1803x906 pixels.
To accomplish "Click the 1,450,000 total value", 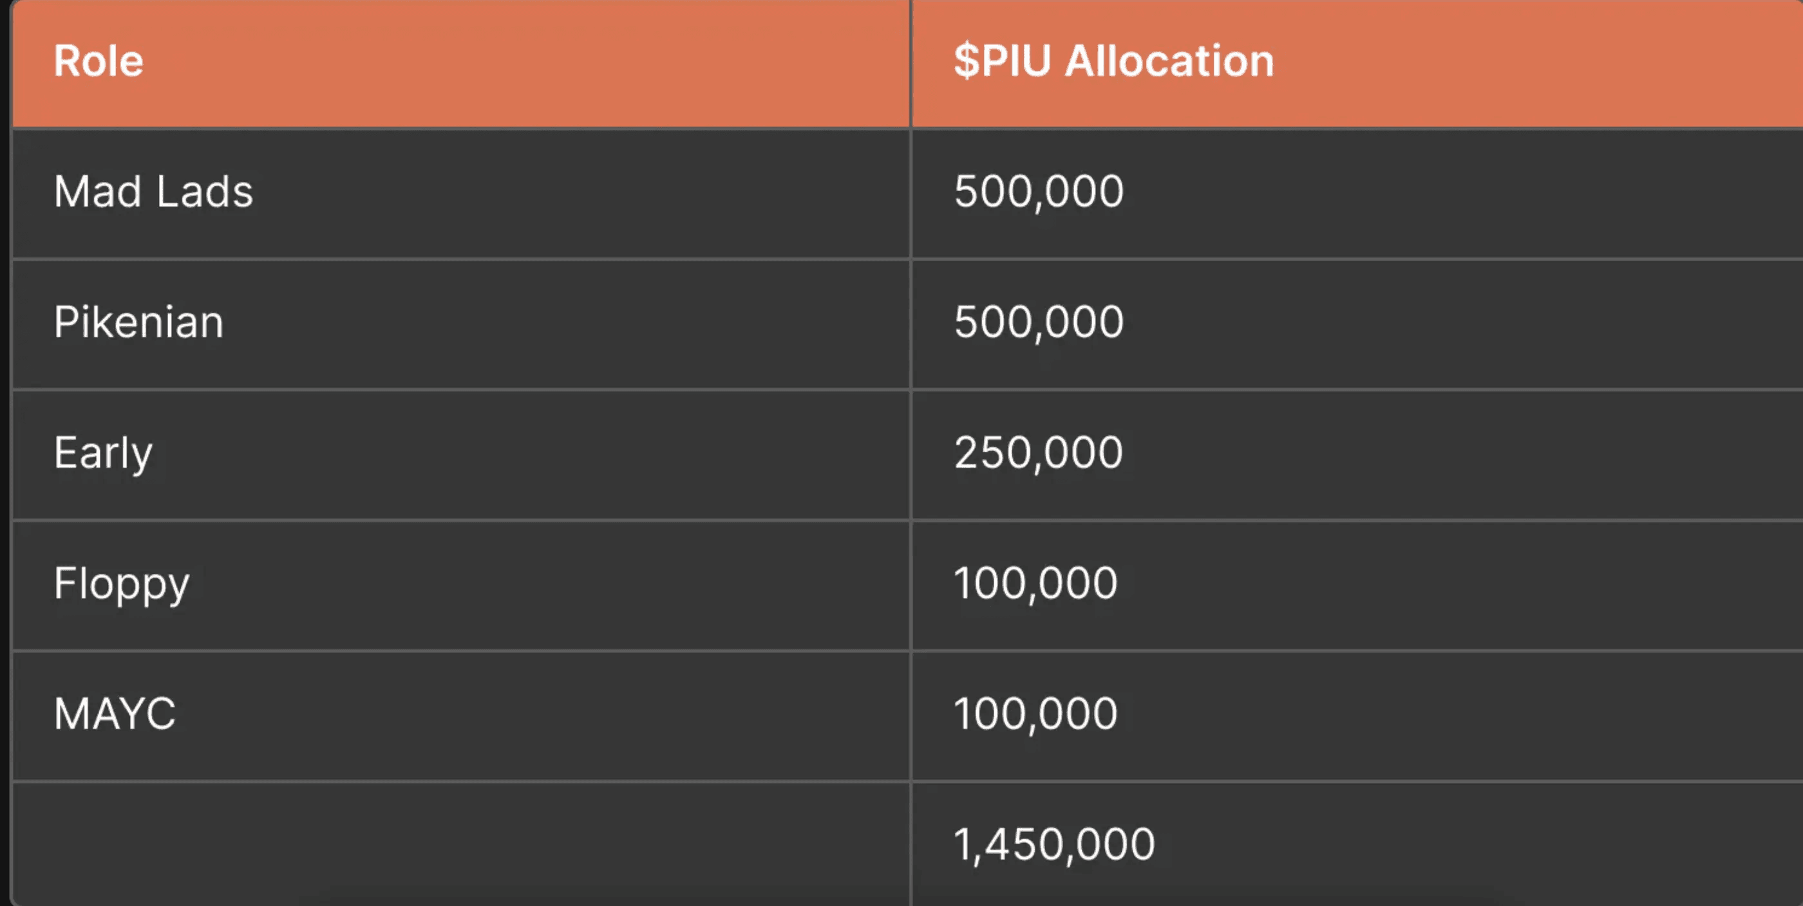I will (1054, 844).
